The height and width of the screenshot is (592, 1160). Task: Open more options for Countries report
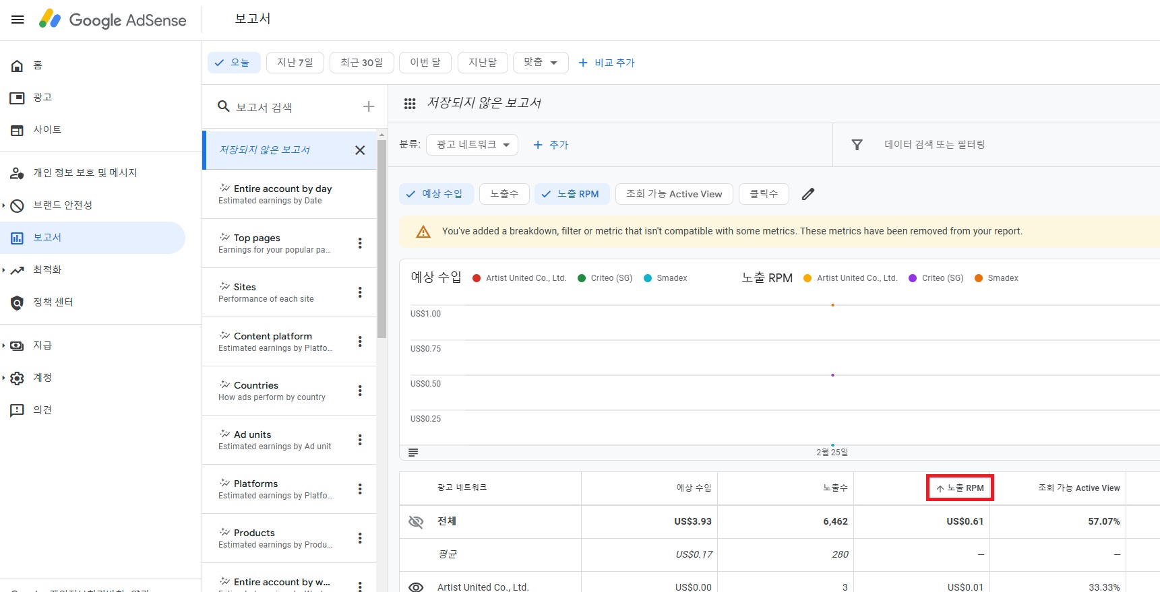click(x=360, y=391)
